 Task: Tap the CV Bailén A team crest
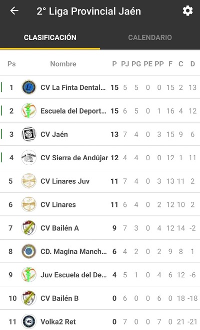(28, 228)
